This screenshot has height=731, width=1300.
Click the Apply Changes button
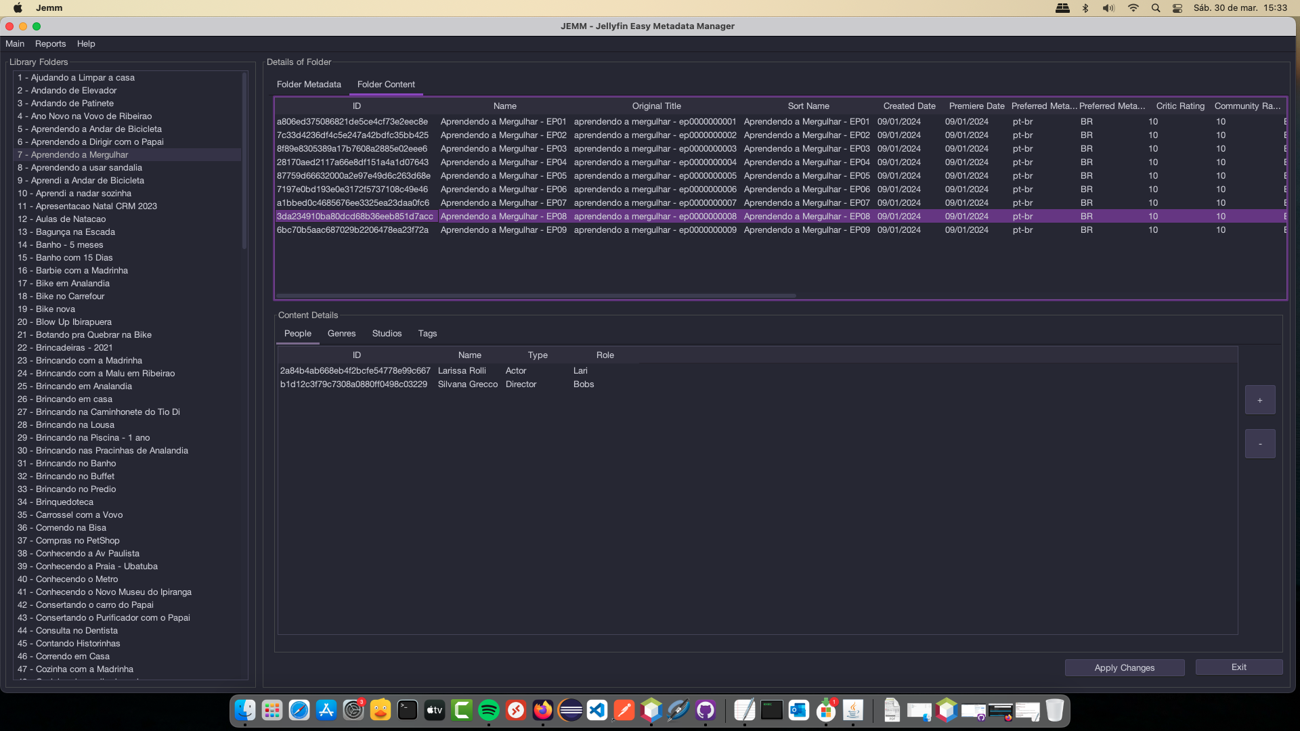point(1124,668)
